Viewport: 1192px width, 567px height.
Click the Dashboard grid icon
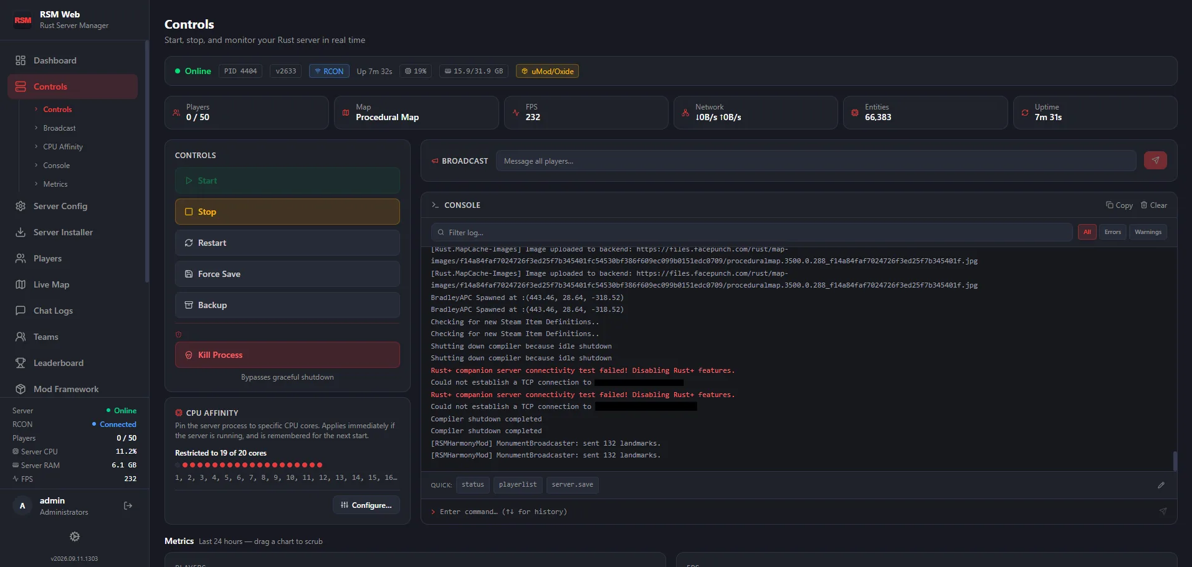(x=21, y=60)
